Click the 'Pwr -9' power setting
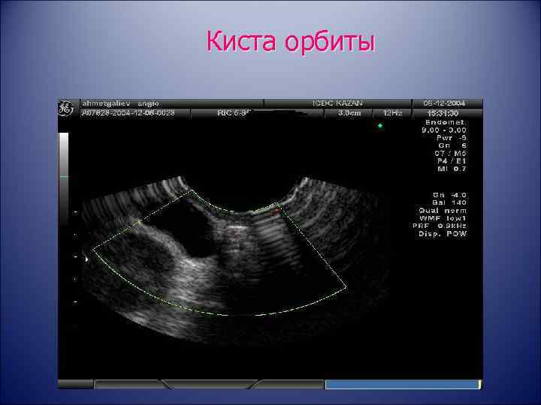 pos(452,138)
